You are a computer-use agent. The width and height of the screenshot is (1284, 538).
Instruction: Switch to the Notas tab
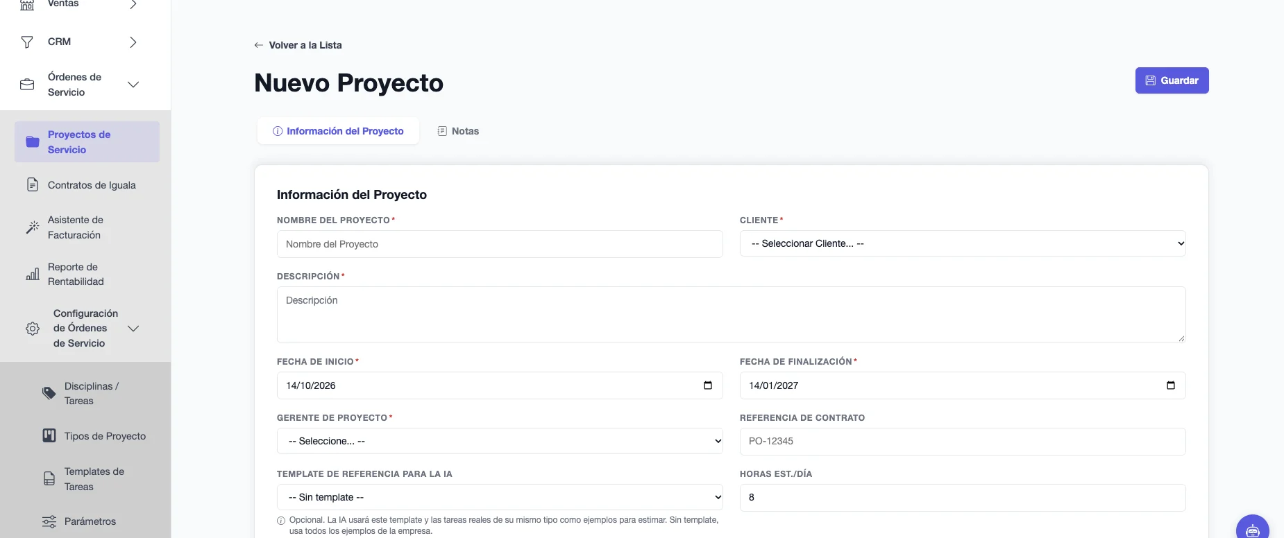(458, 131)
